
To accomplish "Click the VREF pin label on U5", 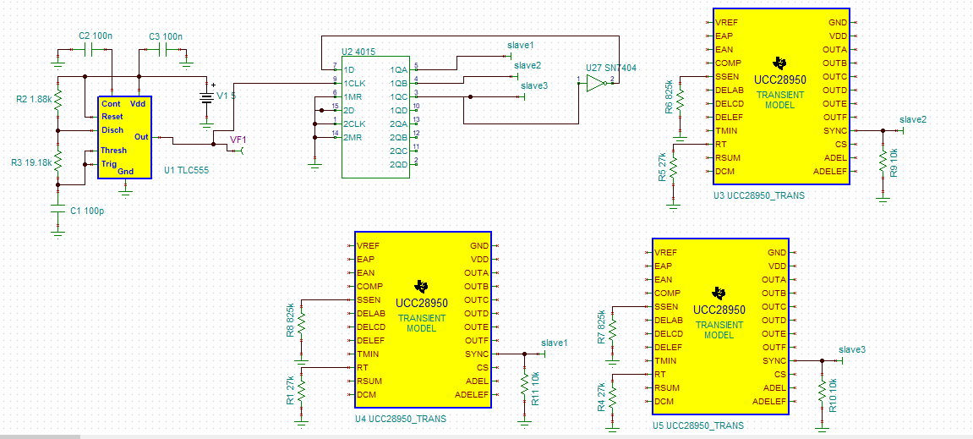I will pyautogui.click(x=666, y=252).
